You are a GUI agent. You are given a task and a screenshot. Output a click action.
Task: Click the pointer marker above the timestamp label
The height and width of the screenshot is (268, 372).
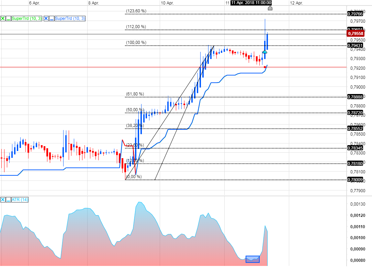270,8
